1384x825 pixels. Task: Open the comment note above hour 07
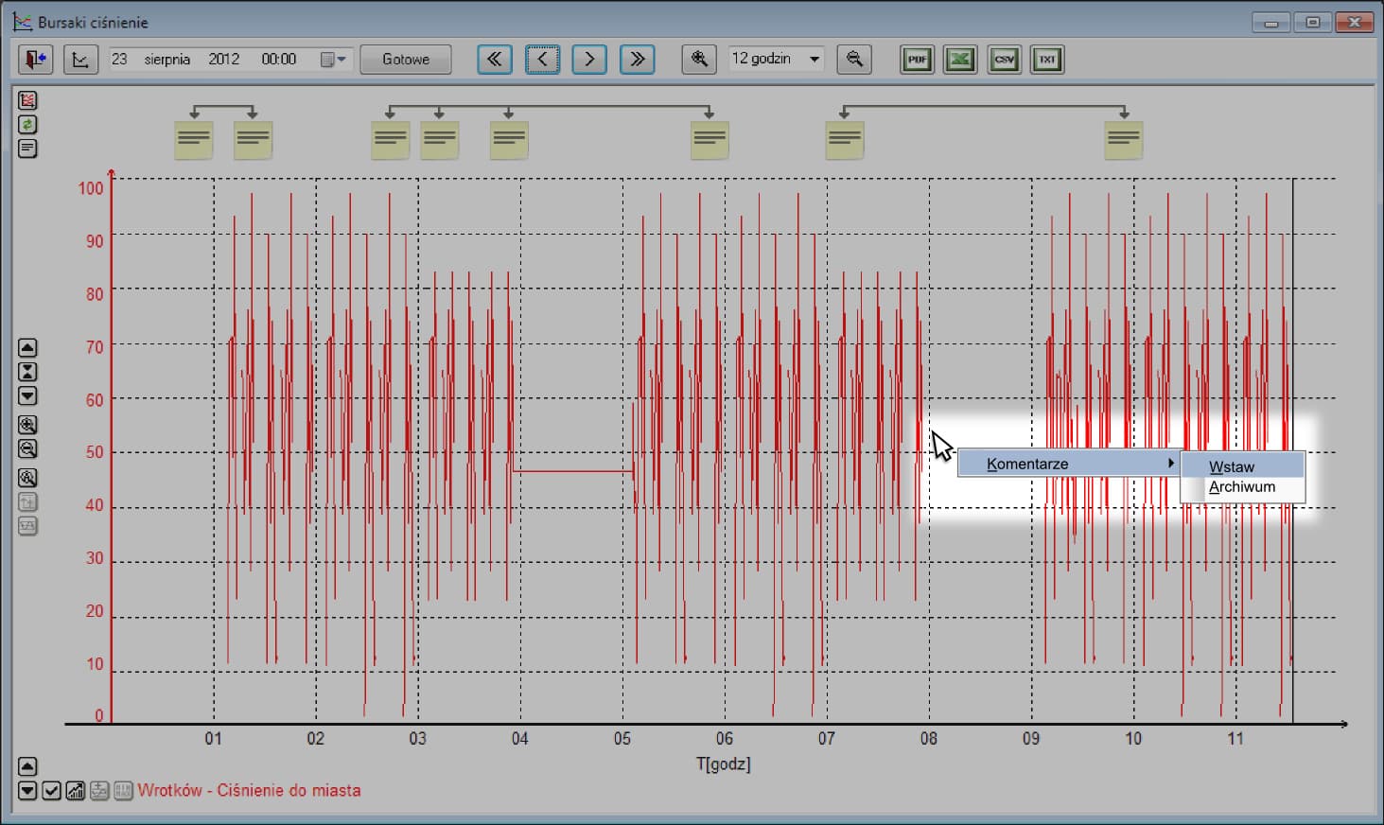(845, 140)
